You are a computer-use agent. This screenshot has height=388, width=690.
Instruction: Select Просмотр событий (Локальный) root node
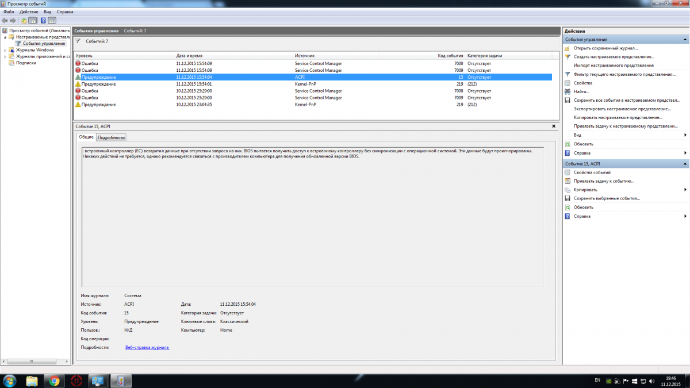(x=39, y=30)
